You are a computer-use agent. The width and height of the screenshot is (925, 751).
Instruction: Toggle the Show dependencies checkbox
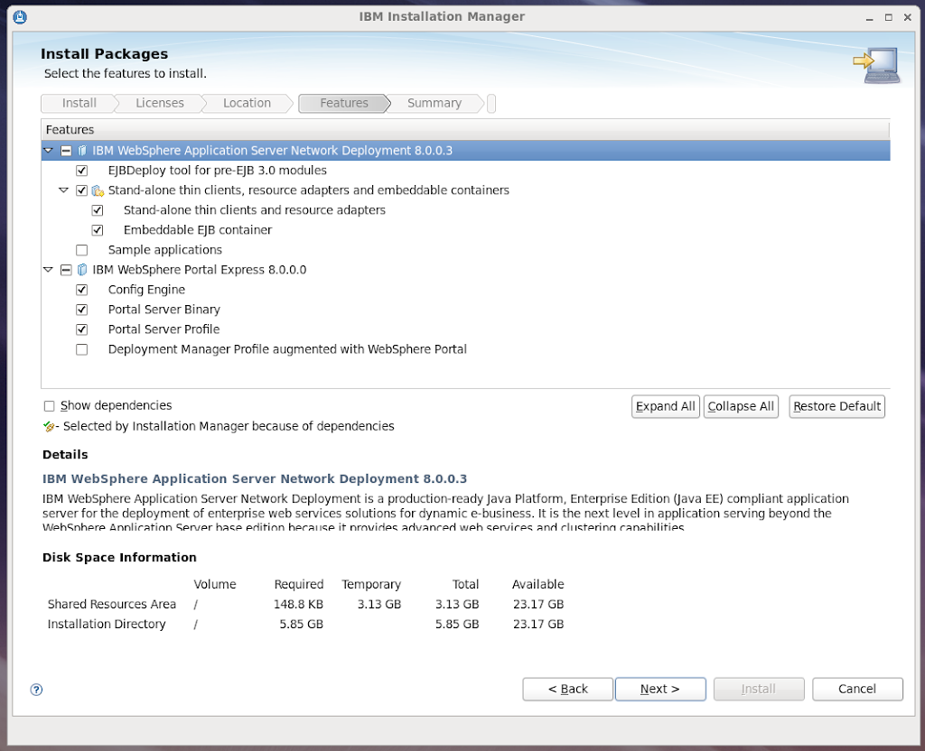pyautogui.click(x=50, y=406)
